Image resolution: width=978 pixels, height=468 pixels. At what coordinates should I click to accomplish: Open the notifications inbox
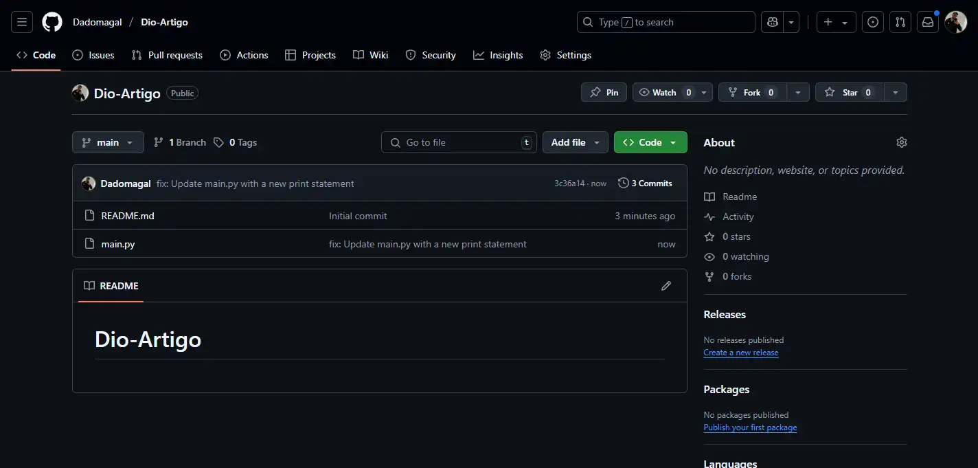point(928,22)
